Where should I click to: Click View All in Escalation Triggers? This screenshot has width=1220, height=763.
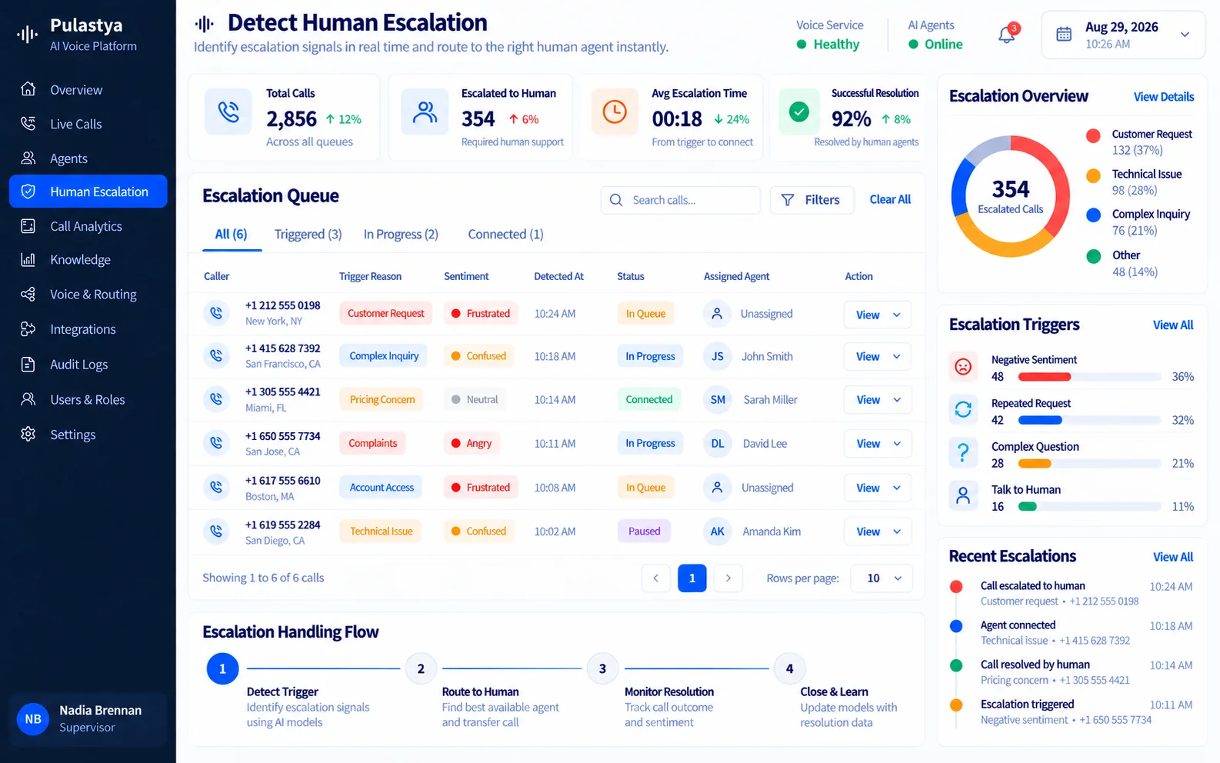click(x=1173, y=325)
